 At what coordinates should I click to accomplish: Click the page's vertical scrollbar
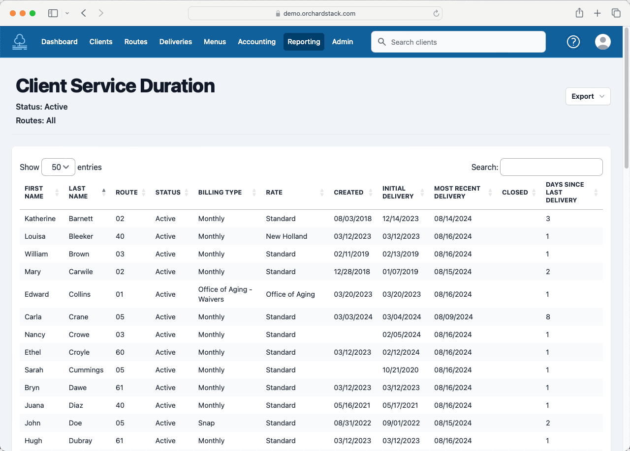[626, 98]
